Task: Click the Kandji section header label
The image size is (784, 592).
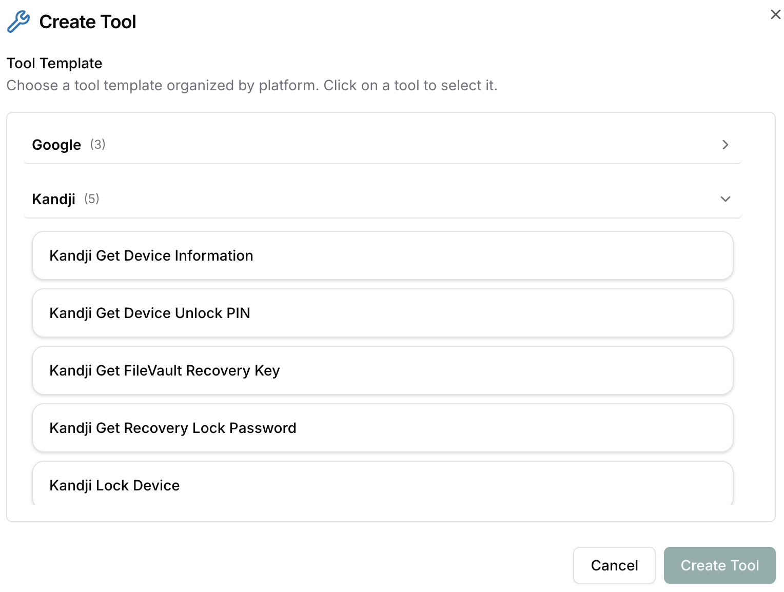Action: pos(53,199)
